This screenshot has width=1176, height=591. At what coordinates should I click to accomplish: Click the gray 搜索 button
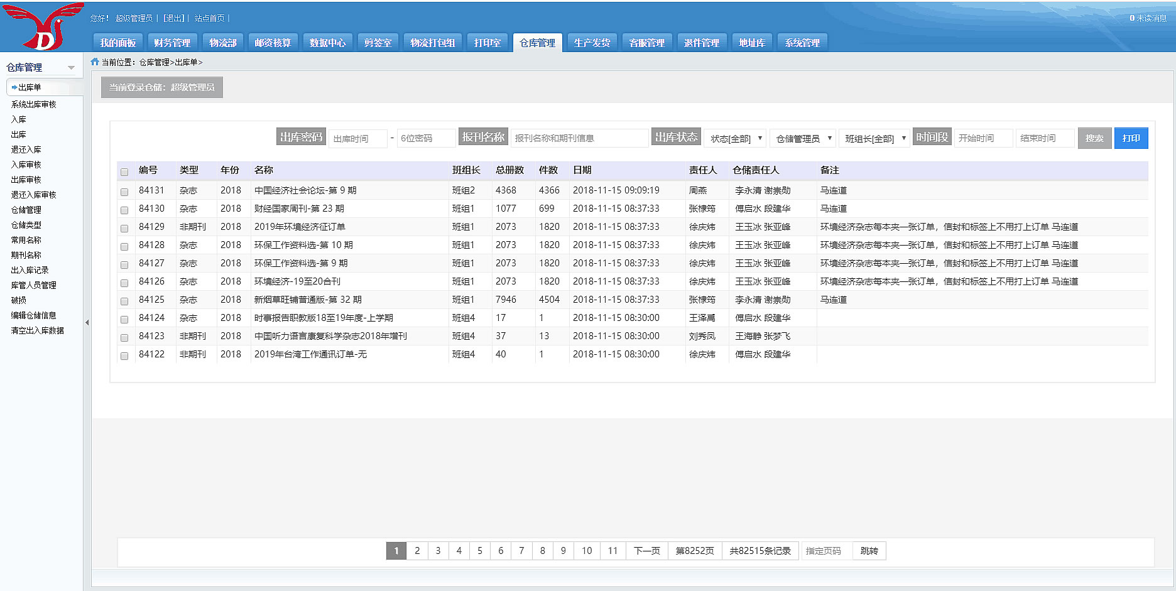point(1094,138)
